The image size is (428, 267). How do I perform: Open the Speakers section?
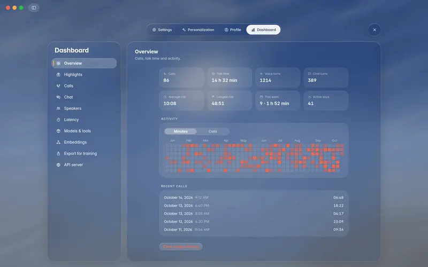[x=84, y=108]
